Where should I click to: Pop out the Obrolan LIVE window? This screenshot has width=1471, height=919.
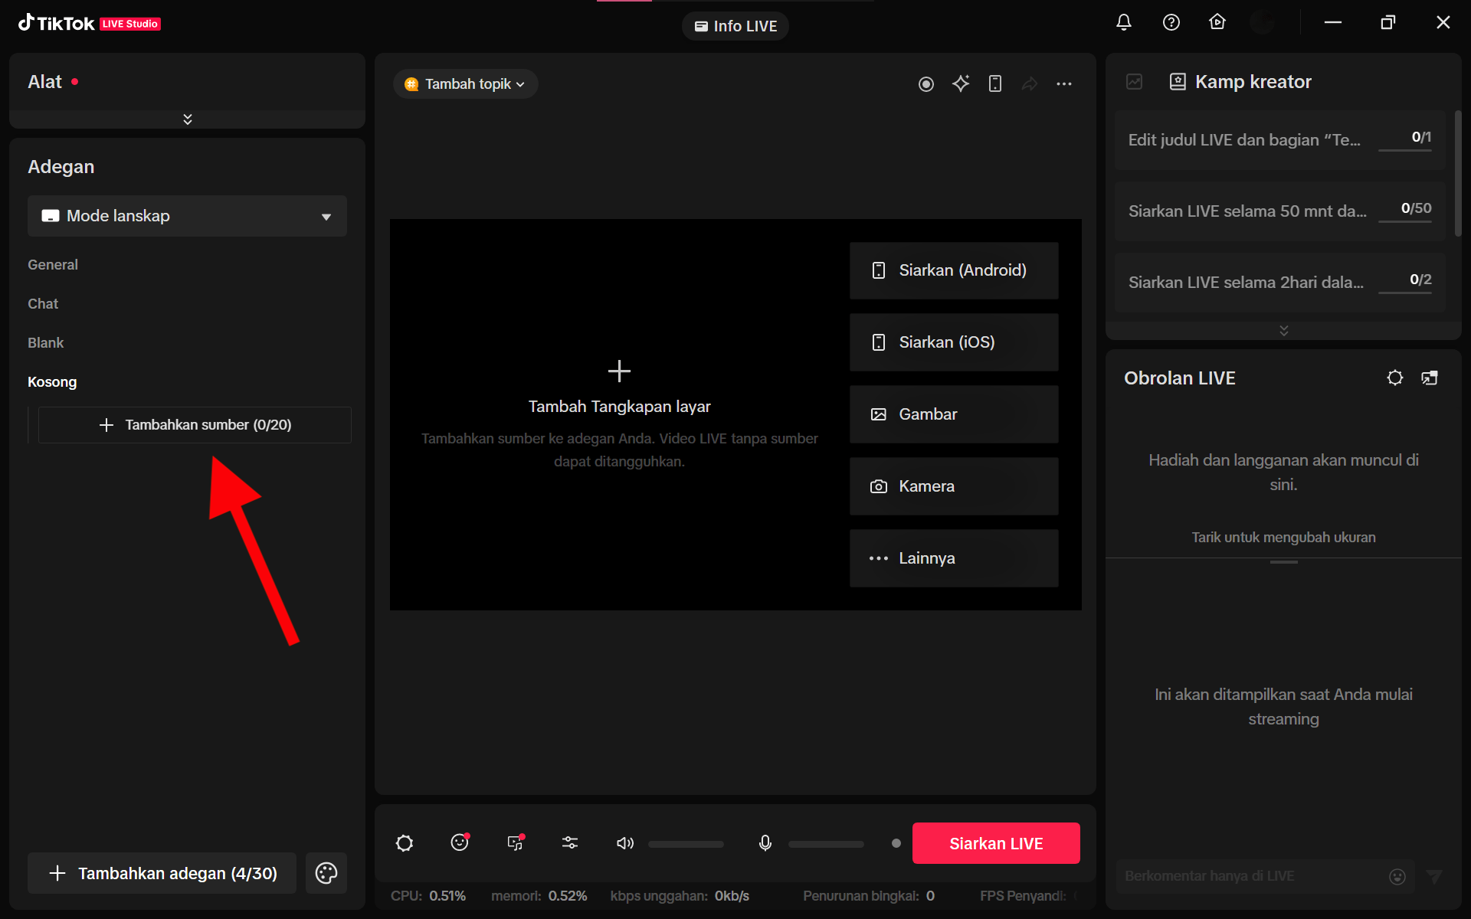1429,378
